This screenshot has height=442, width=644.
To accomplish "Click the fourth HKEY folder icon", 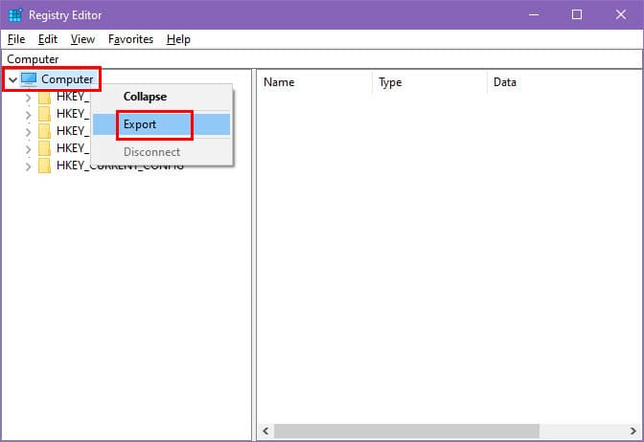I will click(44, 148).
